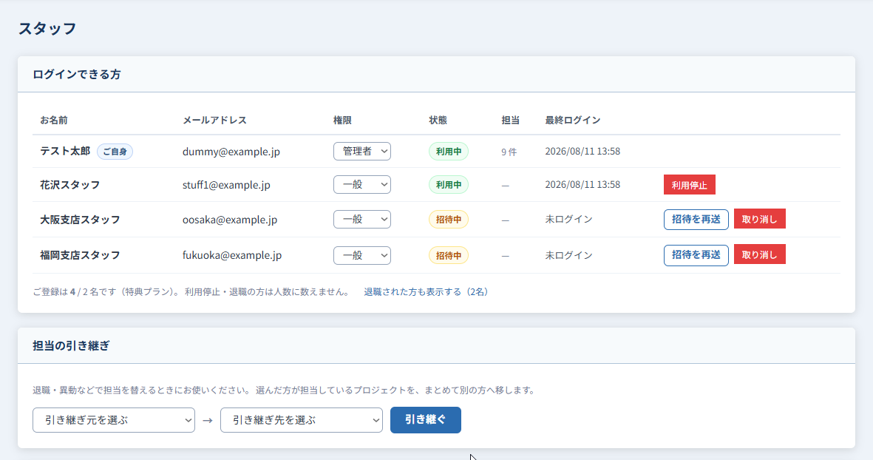Viewport: 873px width, 460px height.
Task: Resend invitation to 福岡支店スタッフ
Action: (696, 255)
